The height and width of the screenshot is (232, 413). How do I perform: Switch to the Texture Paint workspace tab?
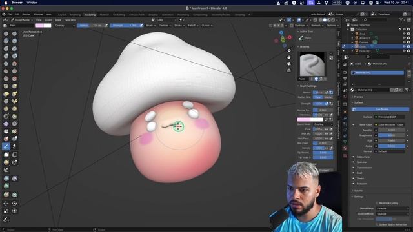pos(136,15)
